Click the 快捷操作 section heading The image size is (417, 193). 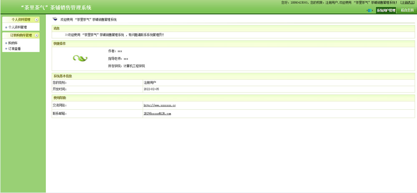tap(60, 44)
